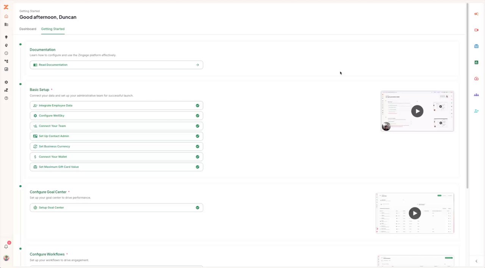Image resolution: width=485 pixels, height=268 pixels.
Task: Expand the right panel with chevron arrow
Action: [x=476, y=261]
